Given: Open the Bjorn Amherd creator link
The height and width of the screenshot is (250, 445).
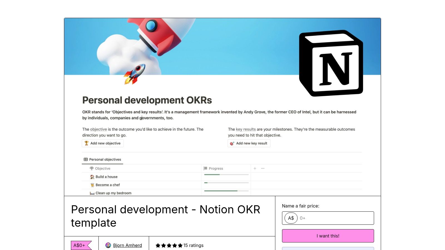Looking at the screenshot, I should (x=128, y=245).
